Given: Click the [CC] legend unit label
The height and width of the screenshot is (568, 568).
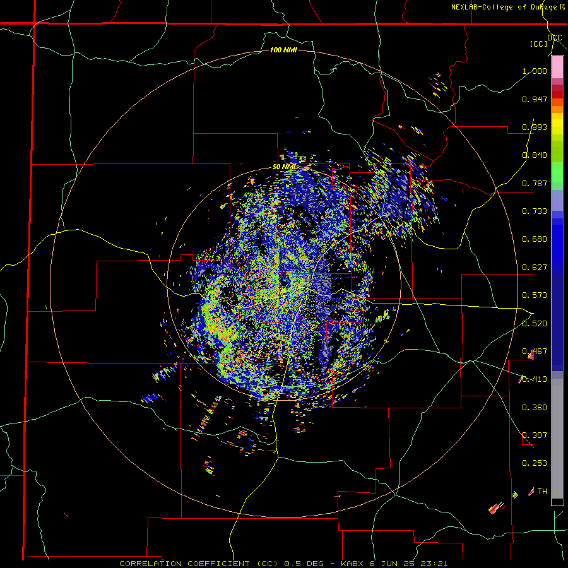Looking at the screenshot, I should click(539, 44).
